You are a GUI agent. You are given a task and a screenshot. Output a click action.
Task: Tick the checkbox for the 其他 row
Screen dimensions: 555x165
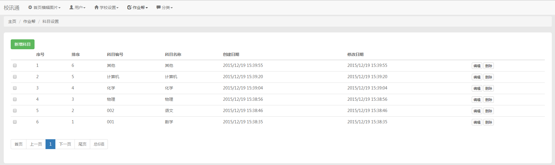coord(15,65)
